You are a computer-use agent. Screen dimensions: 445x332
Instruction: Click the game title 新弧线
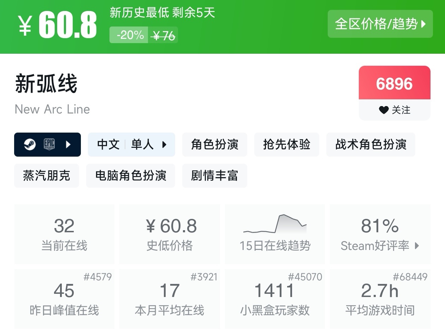(46, 84)
